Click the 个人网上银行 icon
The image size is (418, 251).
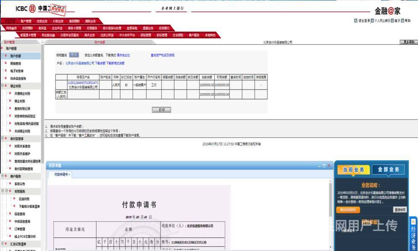[x=372, y=21]
